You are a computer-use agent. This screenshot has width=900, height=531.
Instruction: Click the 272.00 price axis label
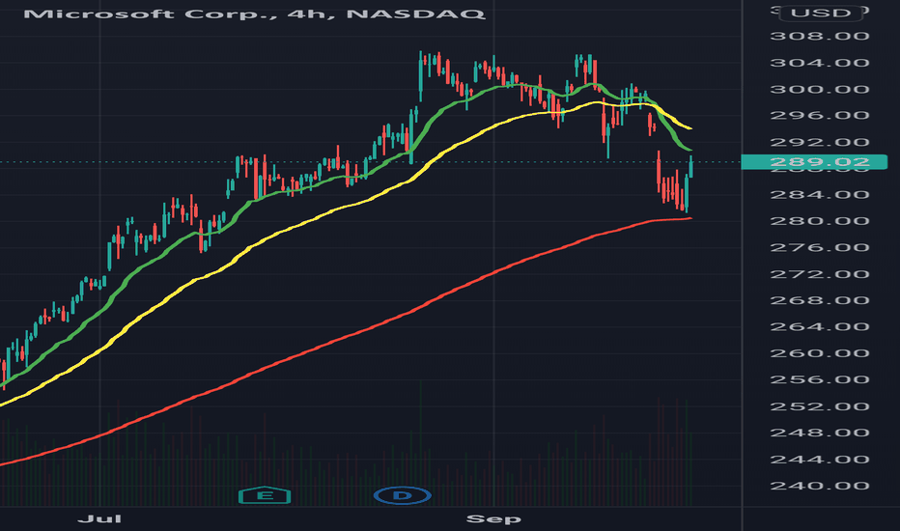[820, 274]
